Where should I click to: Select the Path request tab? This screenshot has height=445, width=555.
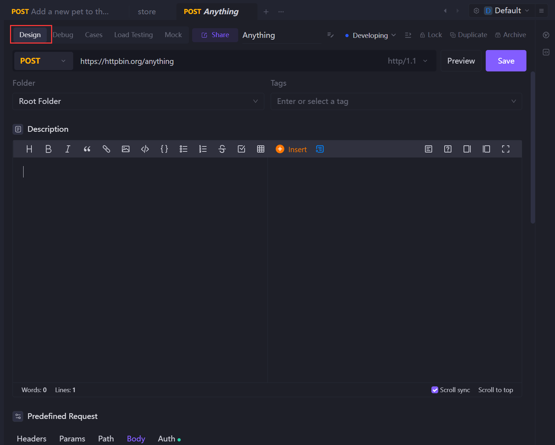pyautogui.click(x=106, y=439)
